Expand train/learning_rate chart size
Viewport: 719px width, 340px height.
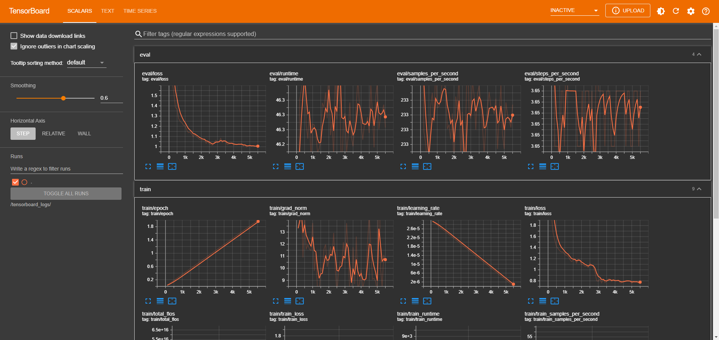coord(403,301)
